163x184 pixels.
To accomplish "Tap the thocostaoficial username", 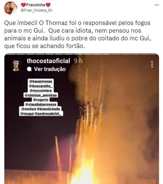I will pyautogui.click(x=48, y=61).
